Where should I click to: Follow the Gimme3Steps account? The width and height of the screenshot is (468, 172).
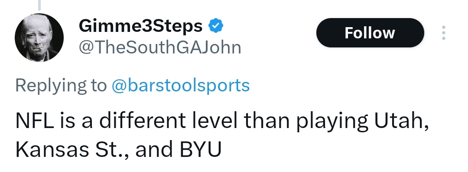coord(370,33)
